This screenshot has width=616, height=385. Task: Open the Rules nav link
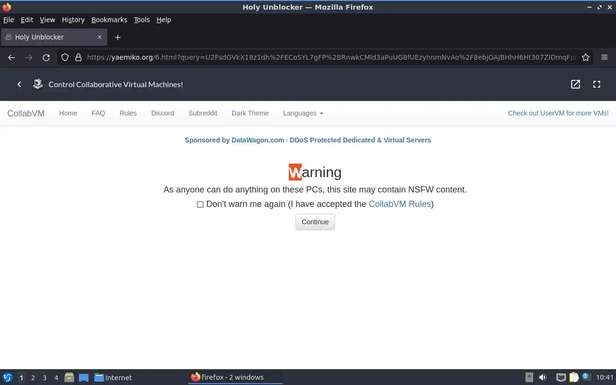tap(128, 113)
